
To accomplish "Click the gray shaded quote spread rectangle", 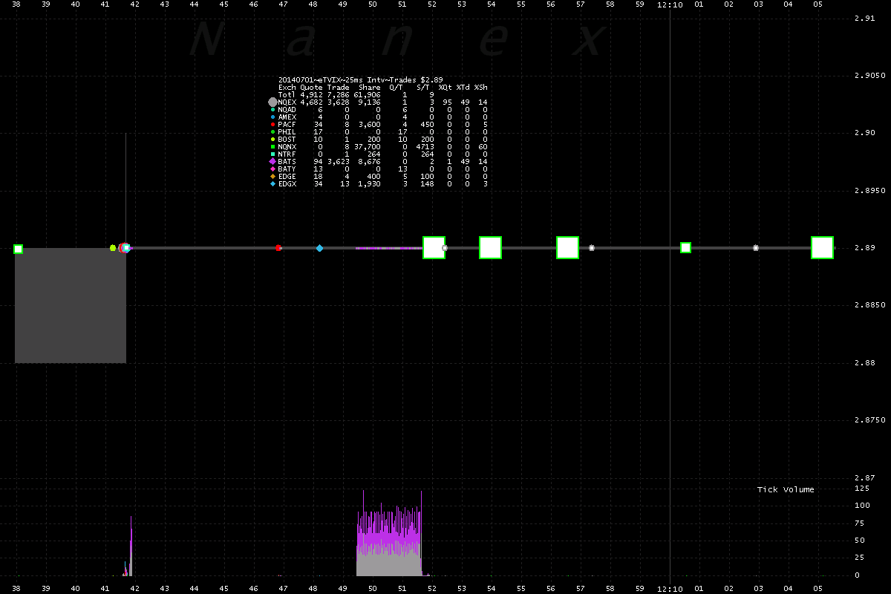I will point(71,305).
